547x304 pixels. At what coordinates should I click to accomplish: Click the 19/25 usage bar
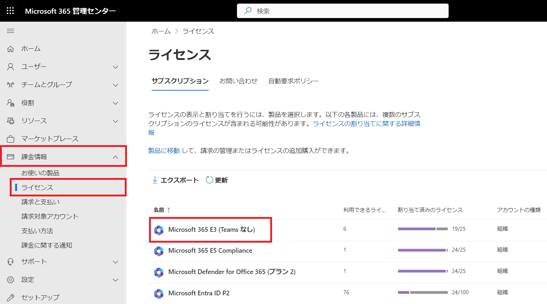pos(423,229)
